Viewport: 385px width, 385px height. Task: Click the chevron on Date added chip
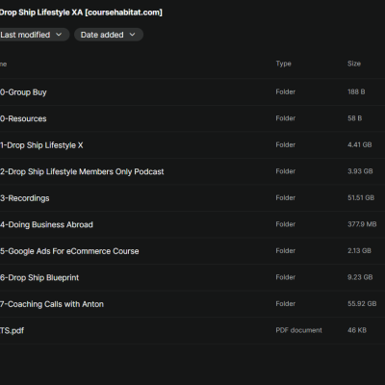coord(132,35)
